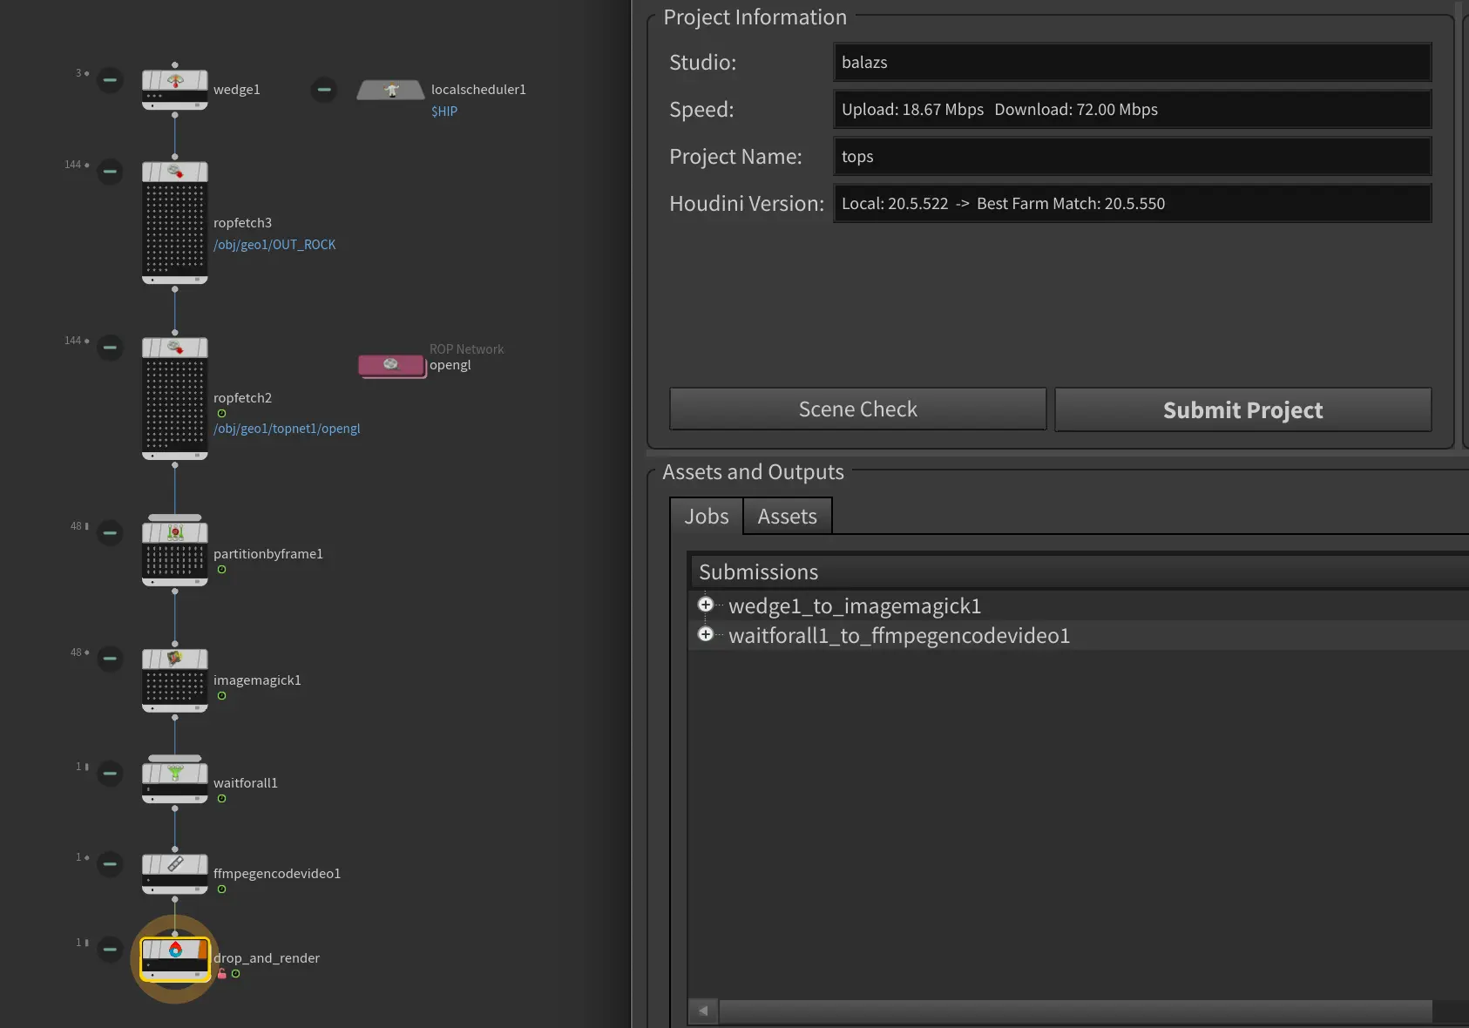Click the Project Name input field

(x=1132, y=157)
